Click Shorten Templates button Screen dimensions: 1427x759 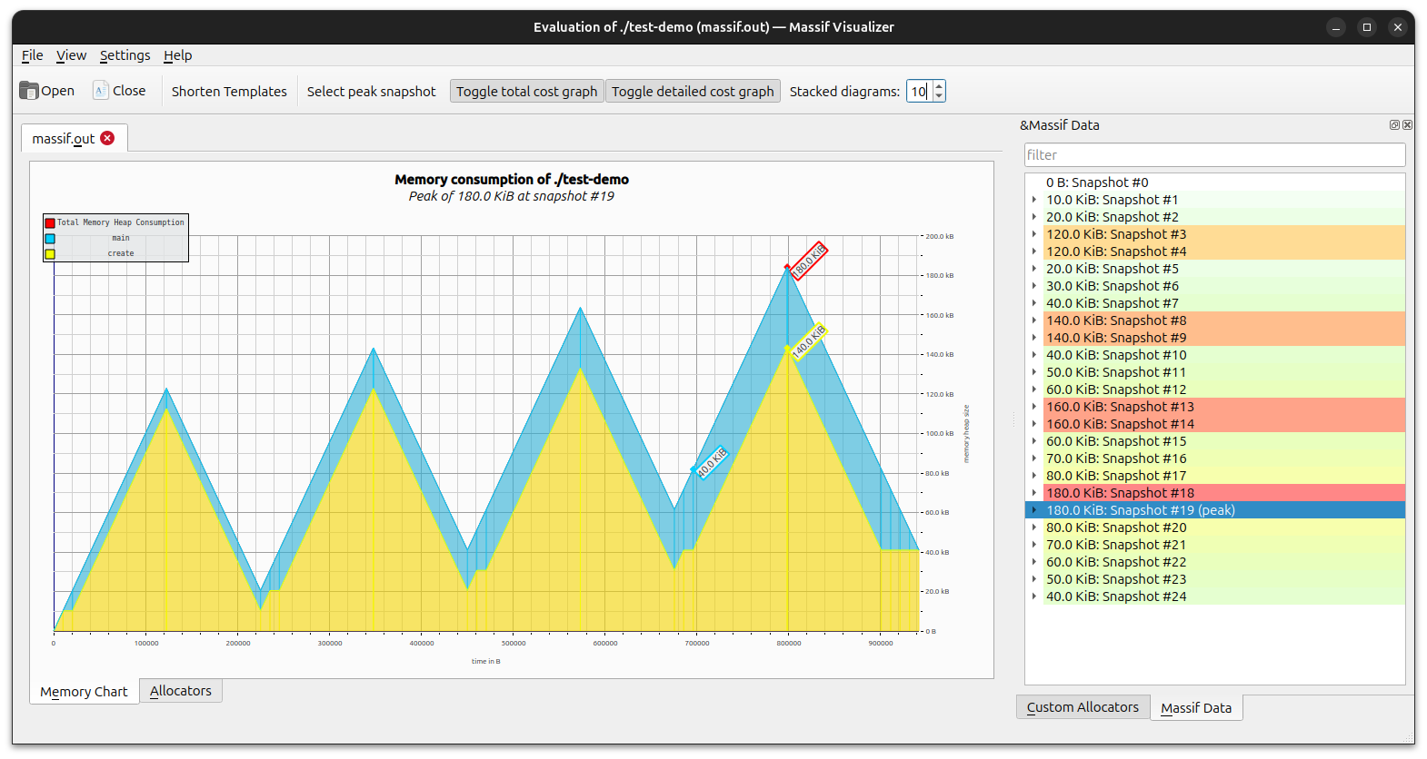pyautogui.click(x=229, y=92)
